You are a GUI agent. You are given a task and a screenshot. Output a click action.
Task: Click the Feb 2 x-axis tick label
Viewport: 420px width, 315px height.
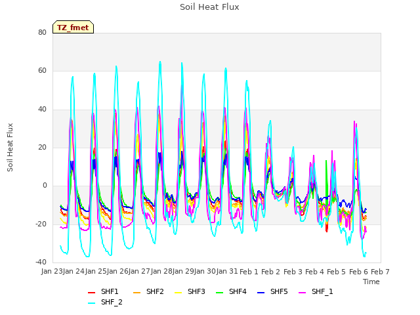click(270, 272)
